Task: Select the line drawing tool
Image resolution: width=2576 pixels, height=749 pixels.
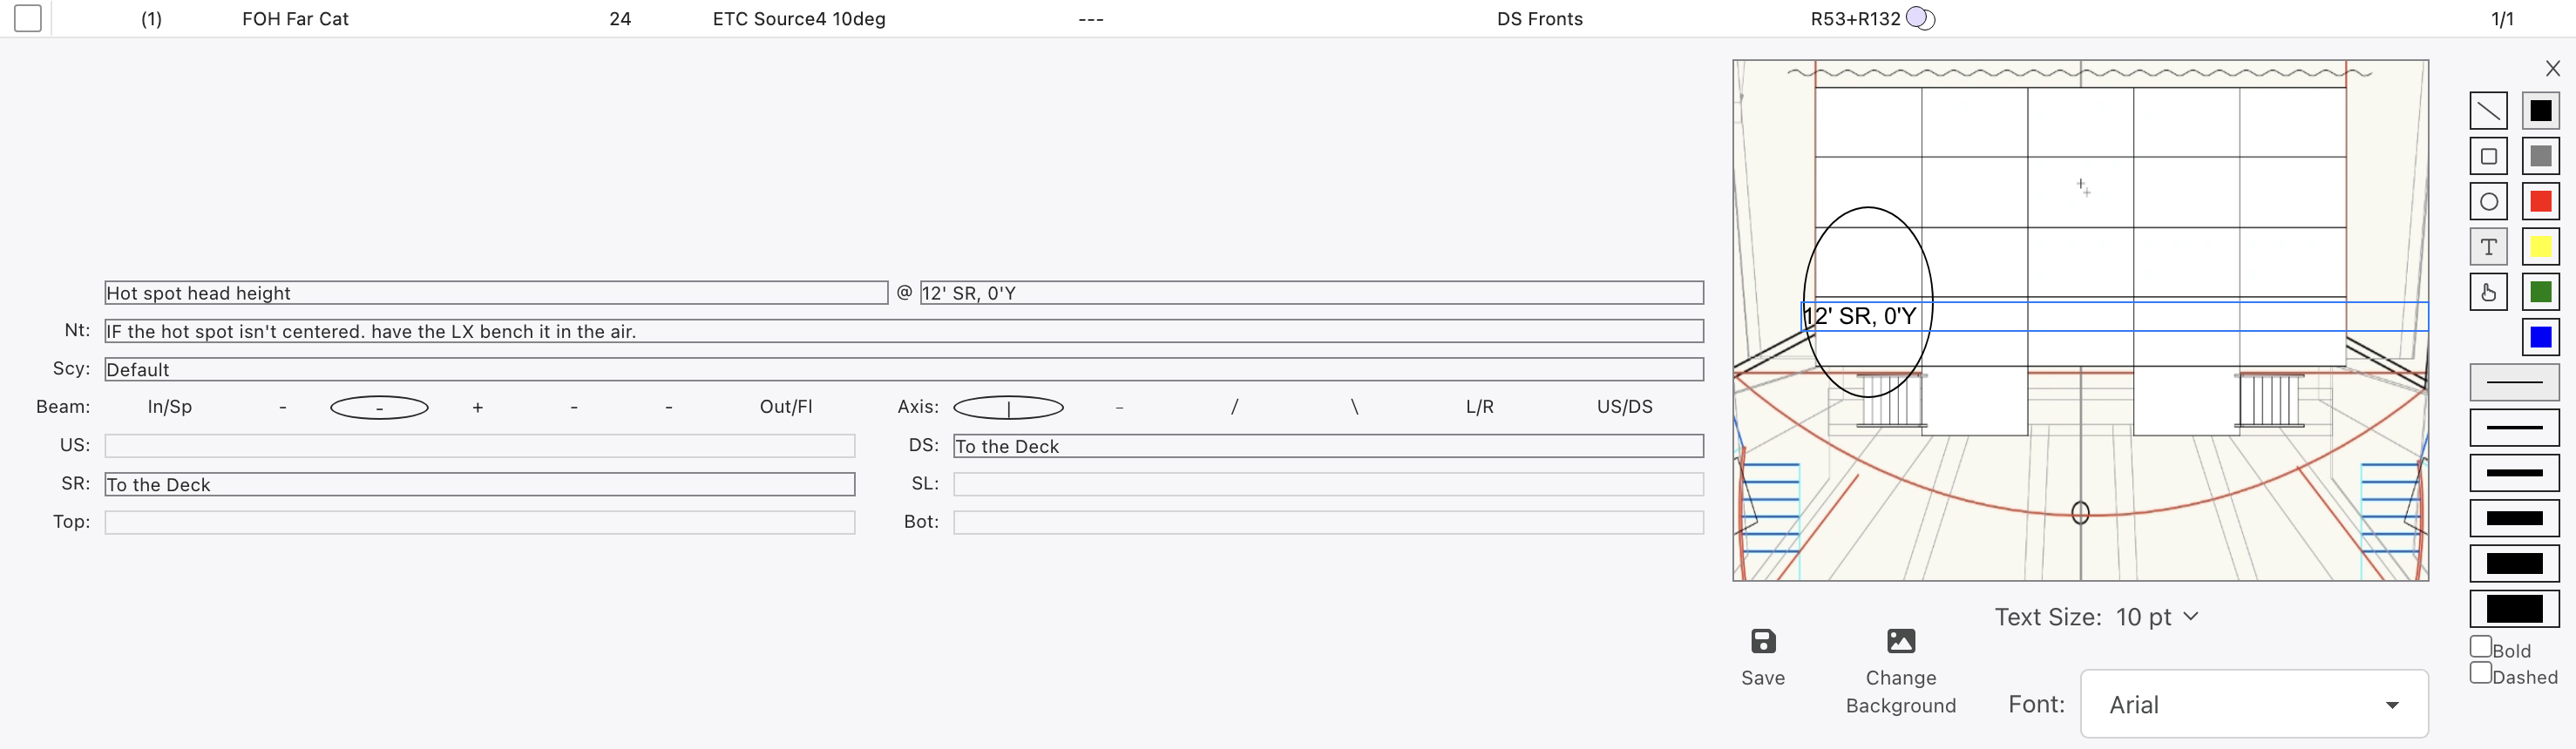Action: (2488, 111)
